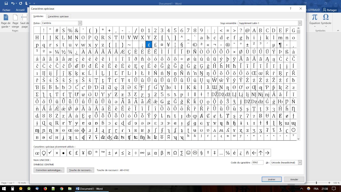Open Firefox from the taskbar
The width and height of the screenshot is (341, 192).
pos(45,189)
